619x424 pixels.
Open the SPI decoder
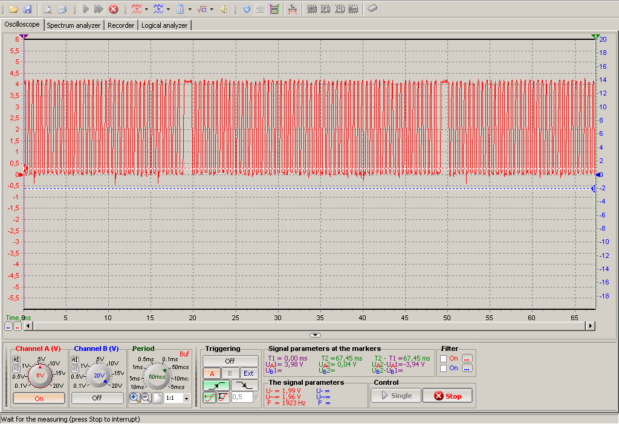click(325, 9)
